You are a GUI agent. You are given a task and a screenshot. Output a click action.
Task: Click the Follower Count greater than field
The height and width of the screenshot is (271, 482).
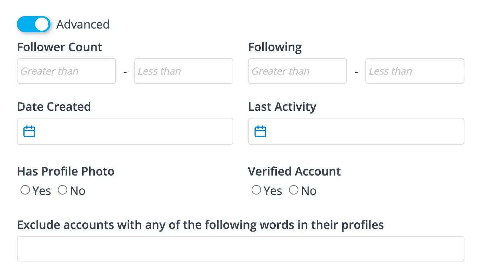coord(66,71)
